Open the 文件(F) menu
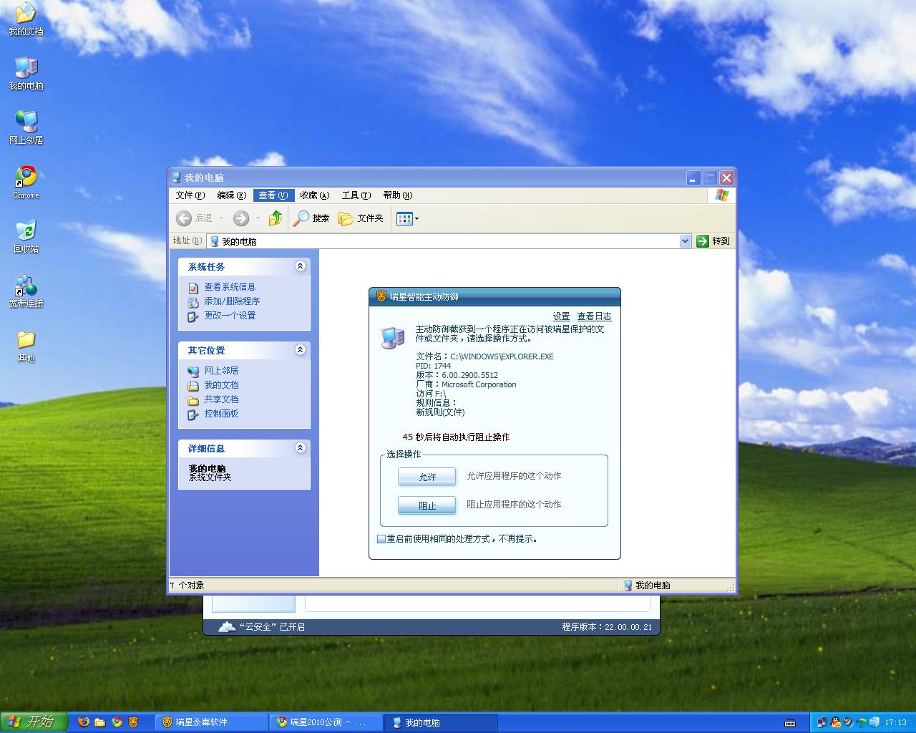This screenshot has height=733, width=916. 190,195
